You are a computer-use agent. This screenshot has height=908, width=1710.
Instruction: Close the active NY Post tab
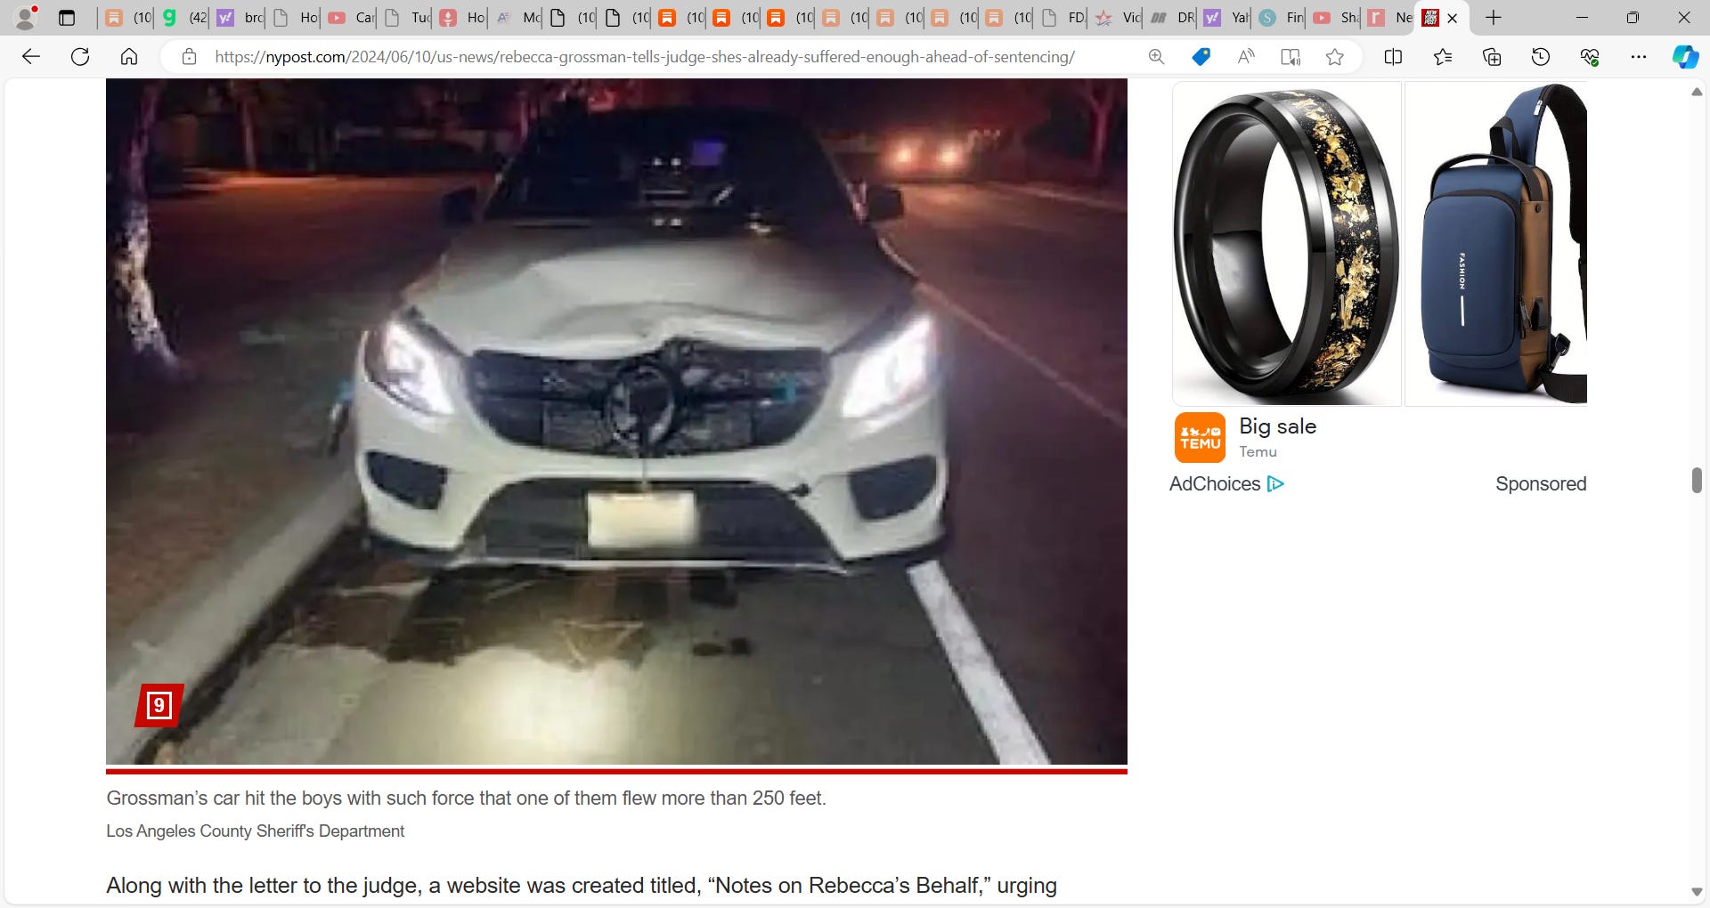point(1453,18)
